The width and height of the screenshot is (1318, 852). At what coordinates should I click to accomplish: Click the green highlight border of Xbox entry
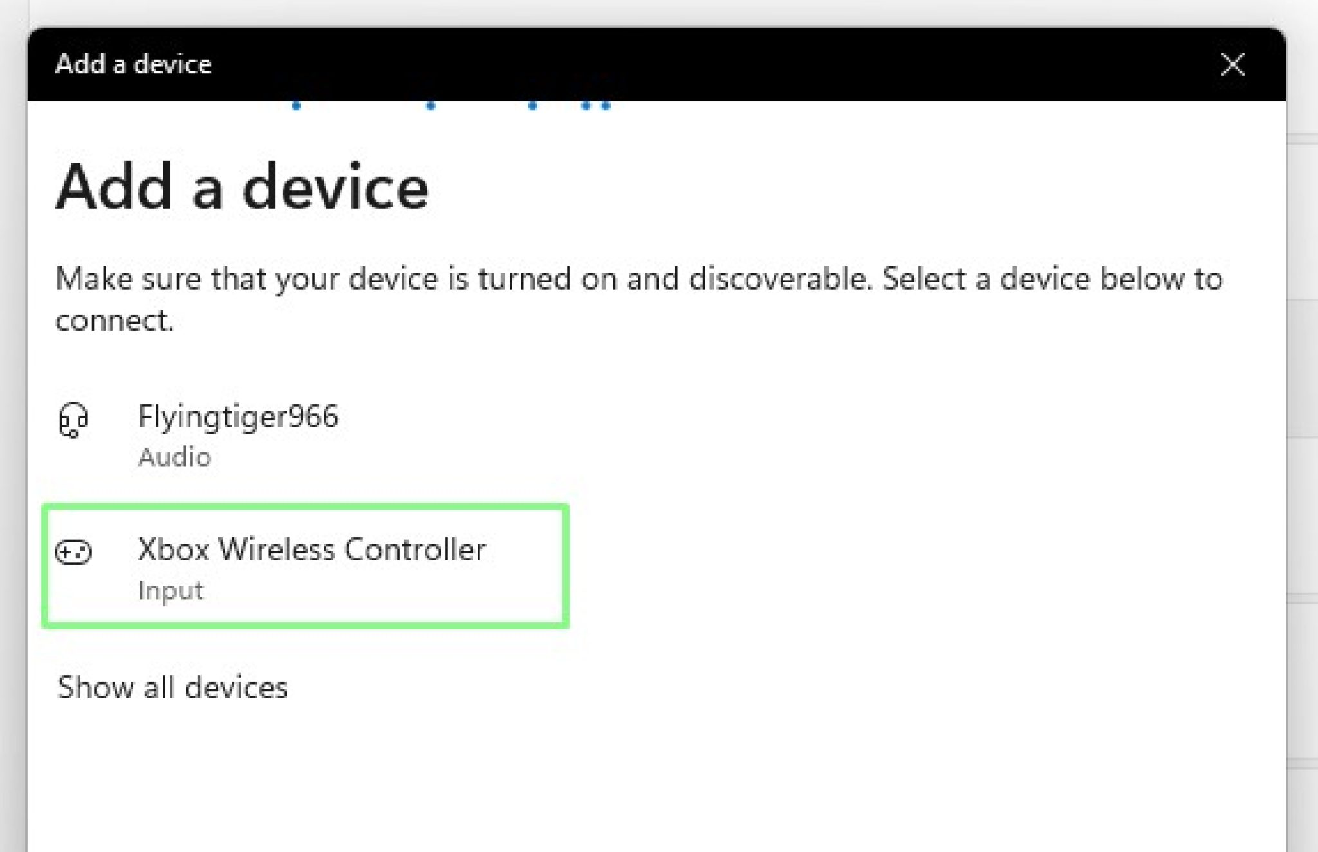click(x=566, y=566)
